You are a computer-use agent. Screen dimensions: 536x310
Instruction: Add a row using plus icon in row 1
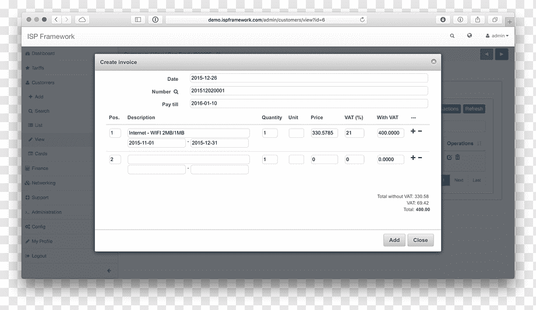click(x=413, y=131)
